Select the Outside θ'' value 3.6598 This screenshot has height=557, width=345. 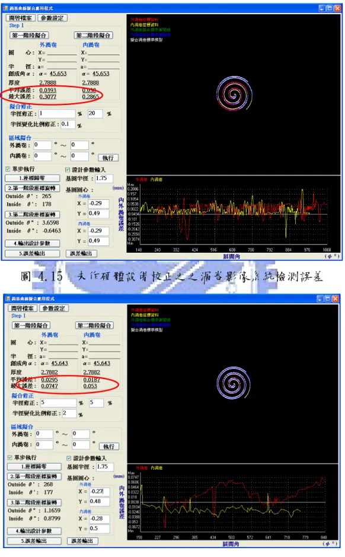pos(51,222)
